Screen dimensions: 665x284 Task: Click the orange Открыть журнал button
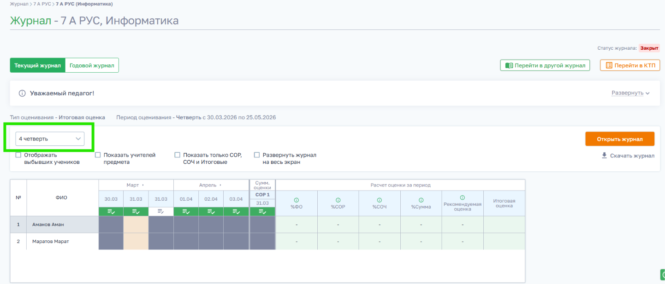pyautogui.click(x=620, y=139)
